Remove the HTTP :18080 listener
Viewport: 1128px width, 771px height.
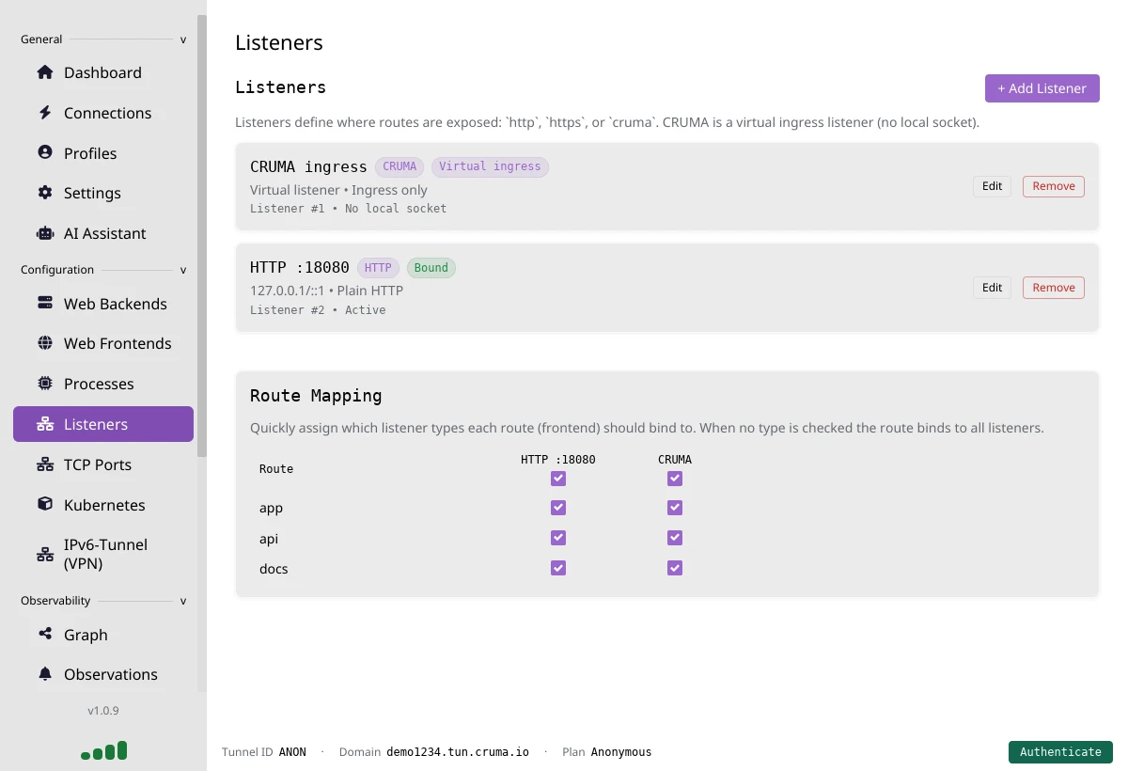point(1053,288)
